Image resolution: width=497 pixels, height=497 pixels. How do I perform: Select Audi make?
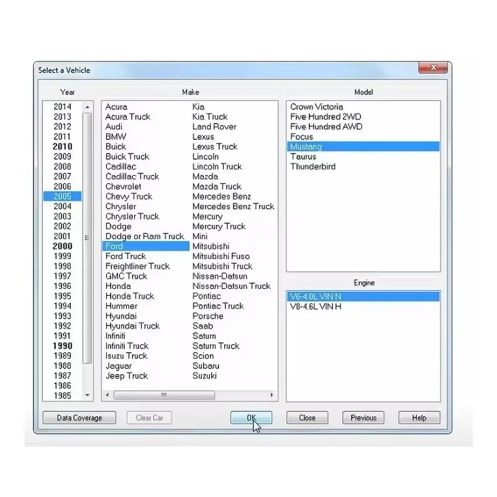point(114,127)
